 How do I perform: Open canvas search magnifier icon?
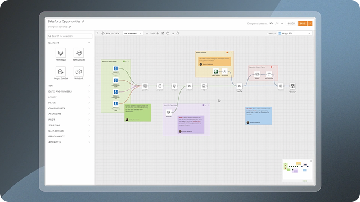[x=178, y=33]
